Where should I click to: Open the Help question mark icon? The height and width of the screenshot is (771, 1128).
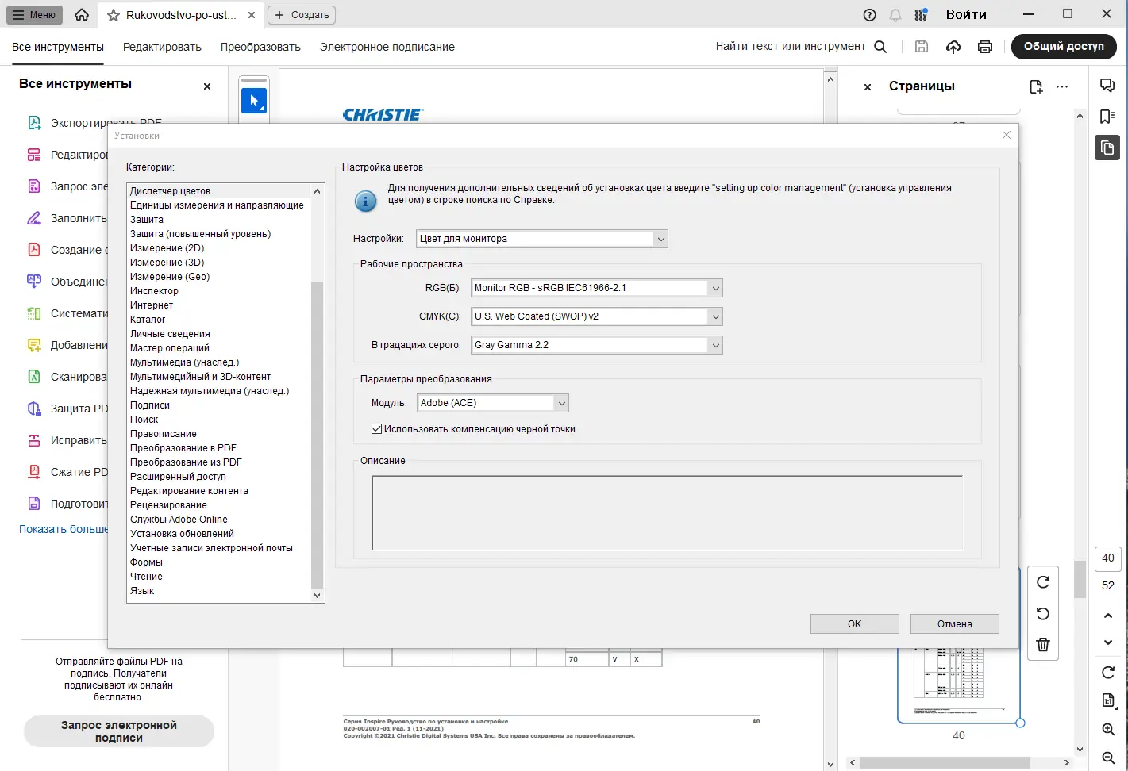pos(870,15)
